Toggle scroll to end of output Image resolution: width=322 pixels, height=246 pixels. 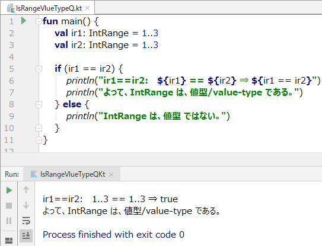[x=26, y=235]
